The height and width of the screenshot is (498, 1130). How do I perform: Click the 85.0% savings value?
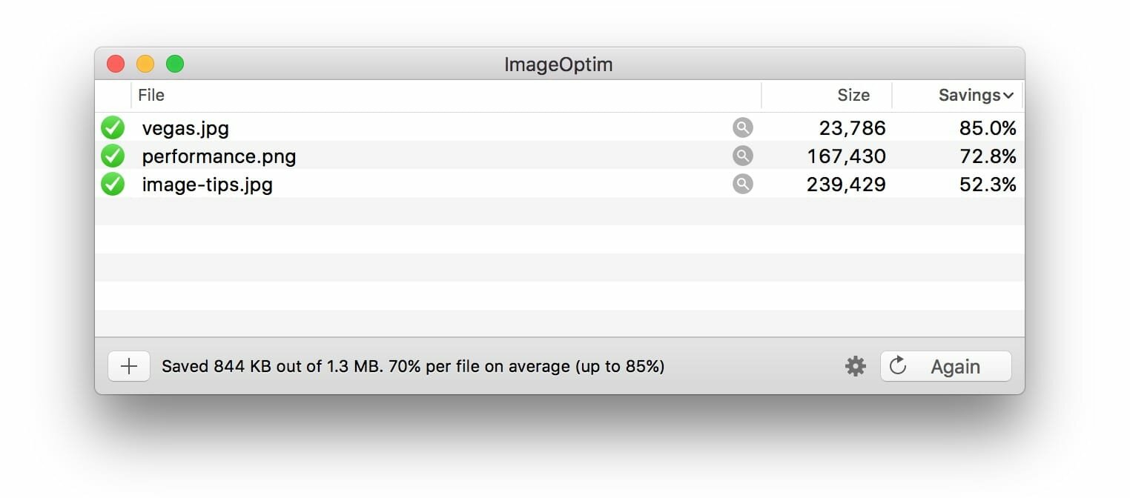988,128
